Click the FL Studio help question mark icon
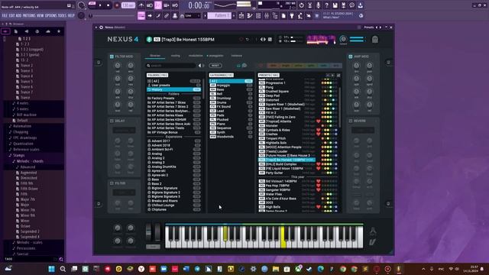489x275 pixels. coord(326,5)
